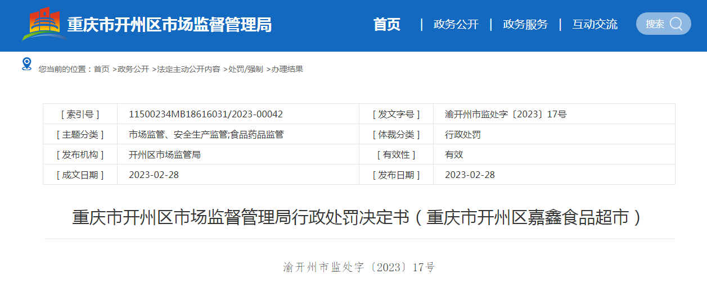Select the text 市场监管、安全生产监管;食品药品监管
This screenshot has width=707, height=283.
click(206, 134)
